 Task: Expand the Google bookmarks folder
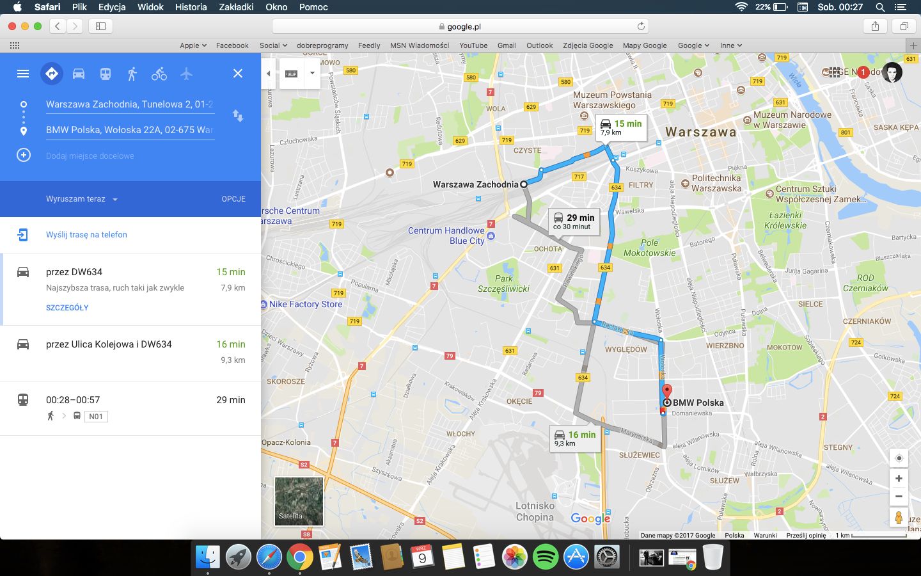694,45
